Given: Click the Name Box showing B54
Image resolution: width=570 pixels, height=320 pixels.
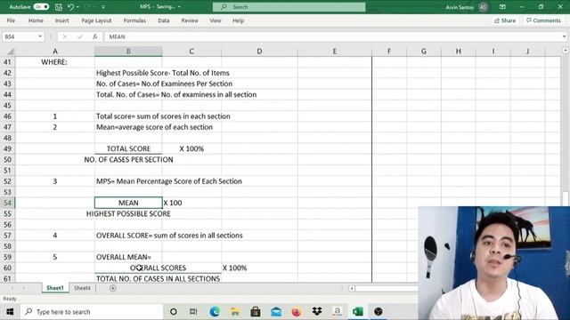Looking at the screenshot, I should pyautogui.click(x=20, y=36).
